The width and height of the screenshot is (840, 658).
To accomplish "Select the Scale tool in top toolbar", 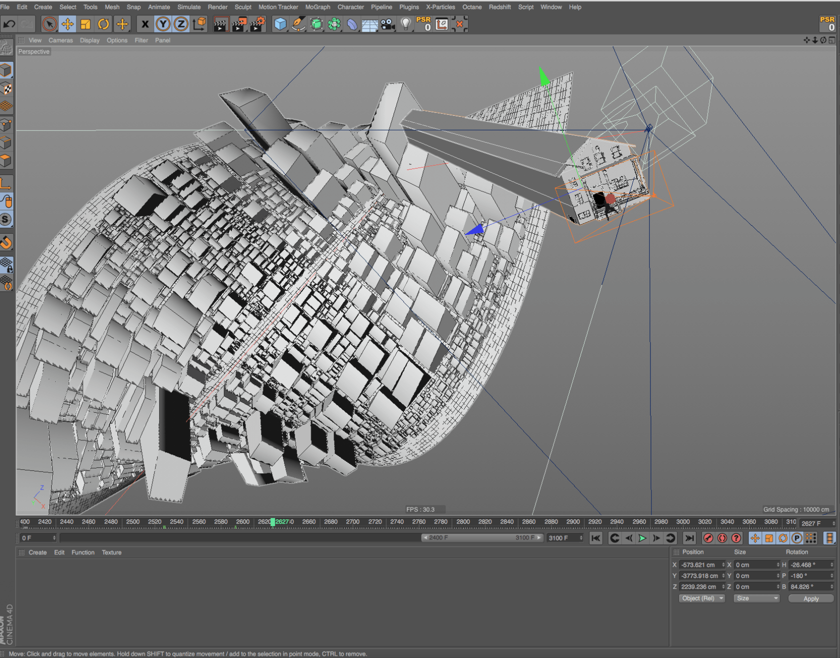I will 85,24.
